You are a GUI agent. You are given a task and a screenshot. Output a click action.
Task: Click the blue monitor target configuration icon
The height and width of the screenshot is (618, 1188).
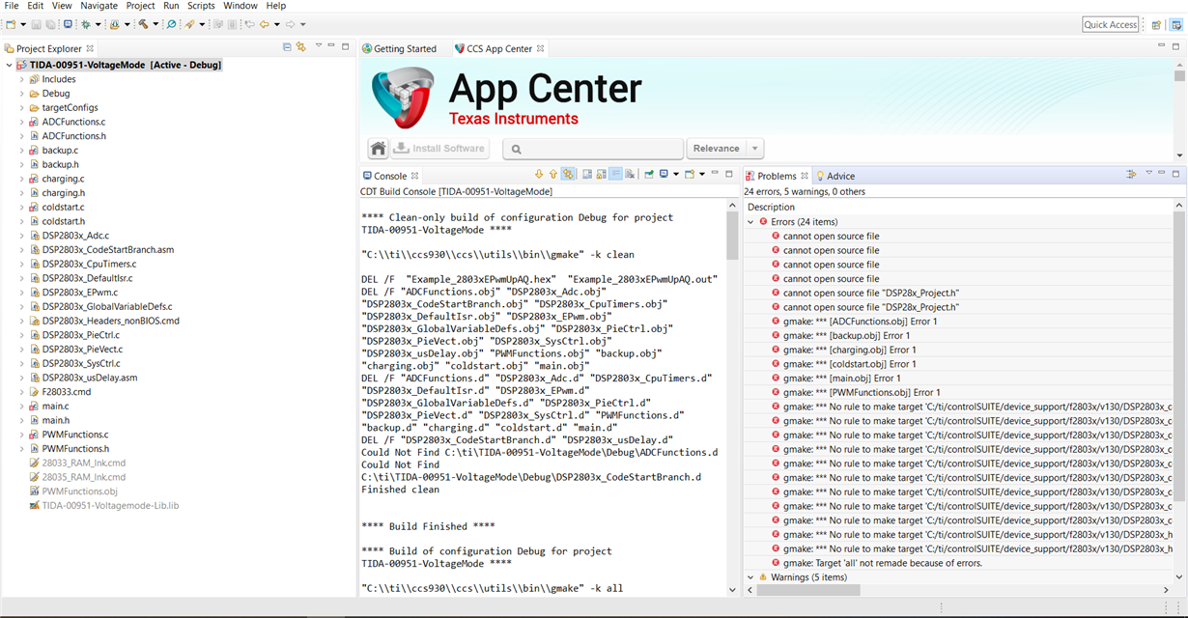pyautogui.click(x=68, y=24)
